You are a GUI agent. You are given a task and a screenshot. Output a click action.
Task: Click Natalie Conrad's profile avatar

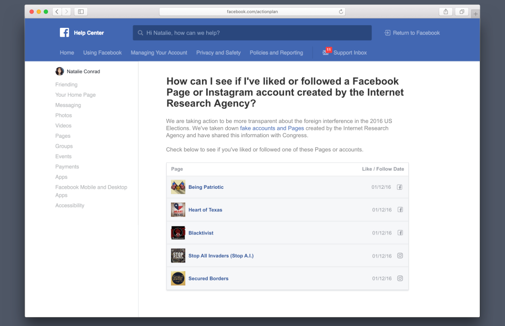pos(59,71)
